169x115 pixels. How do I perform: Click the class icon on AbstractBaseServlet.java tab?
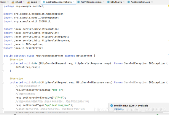[x=44, y=2]
